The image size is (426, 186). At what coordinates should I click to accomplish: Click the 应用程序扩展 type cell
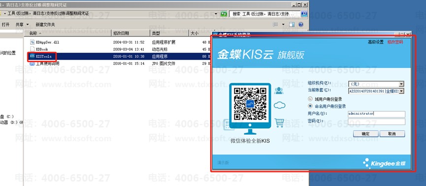click(x=164, y=42)
